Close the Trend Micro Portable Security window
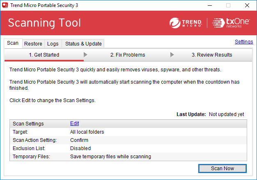 247,5
